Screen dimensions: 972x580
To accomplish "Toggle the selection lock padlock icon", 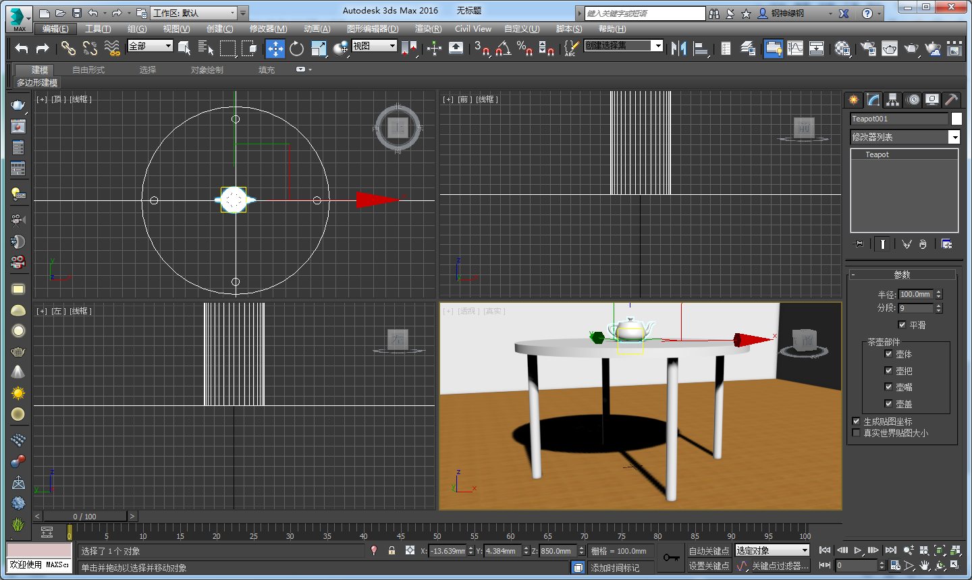I will pos(391,550).
